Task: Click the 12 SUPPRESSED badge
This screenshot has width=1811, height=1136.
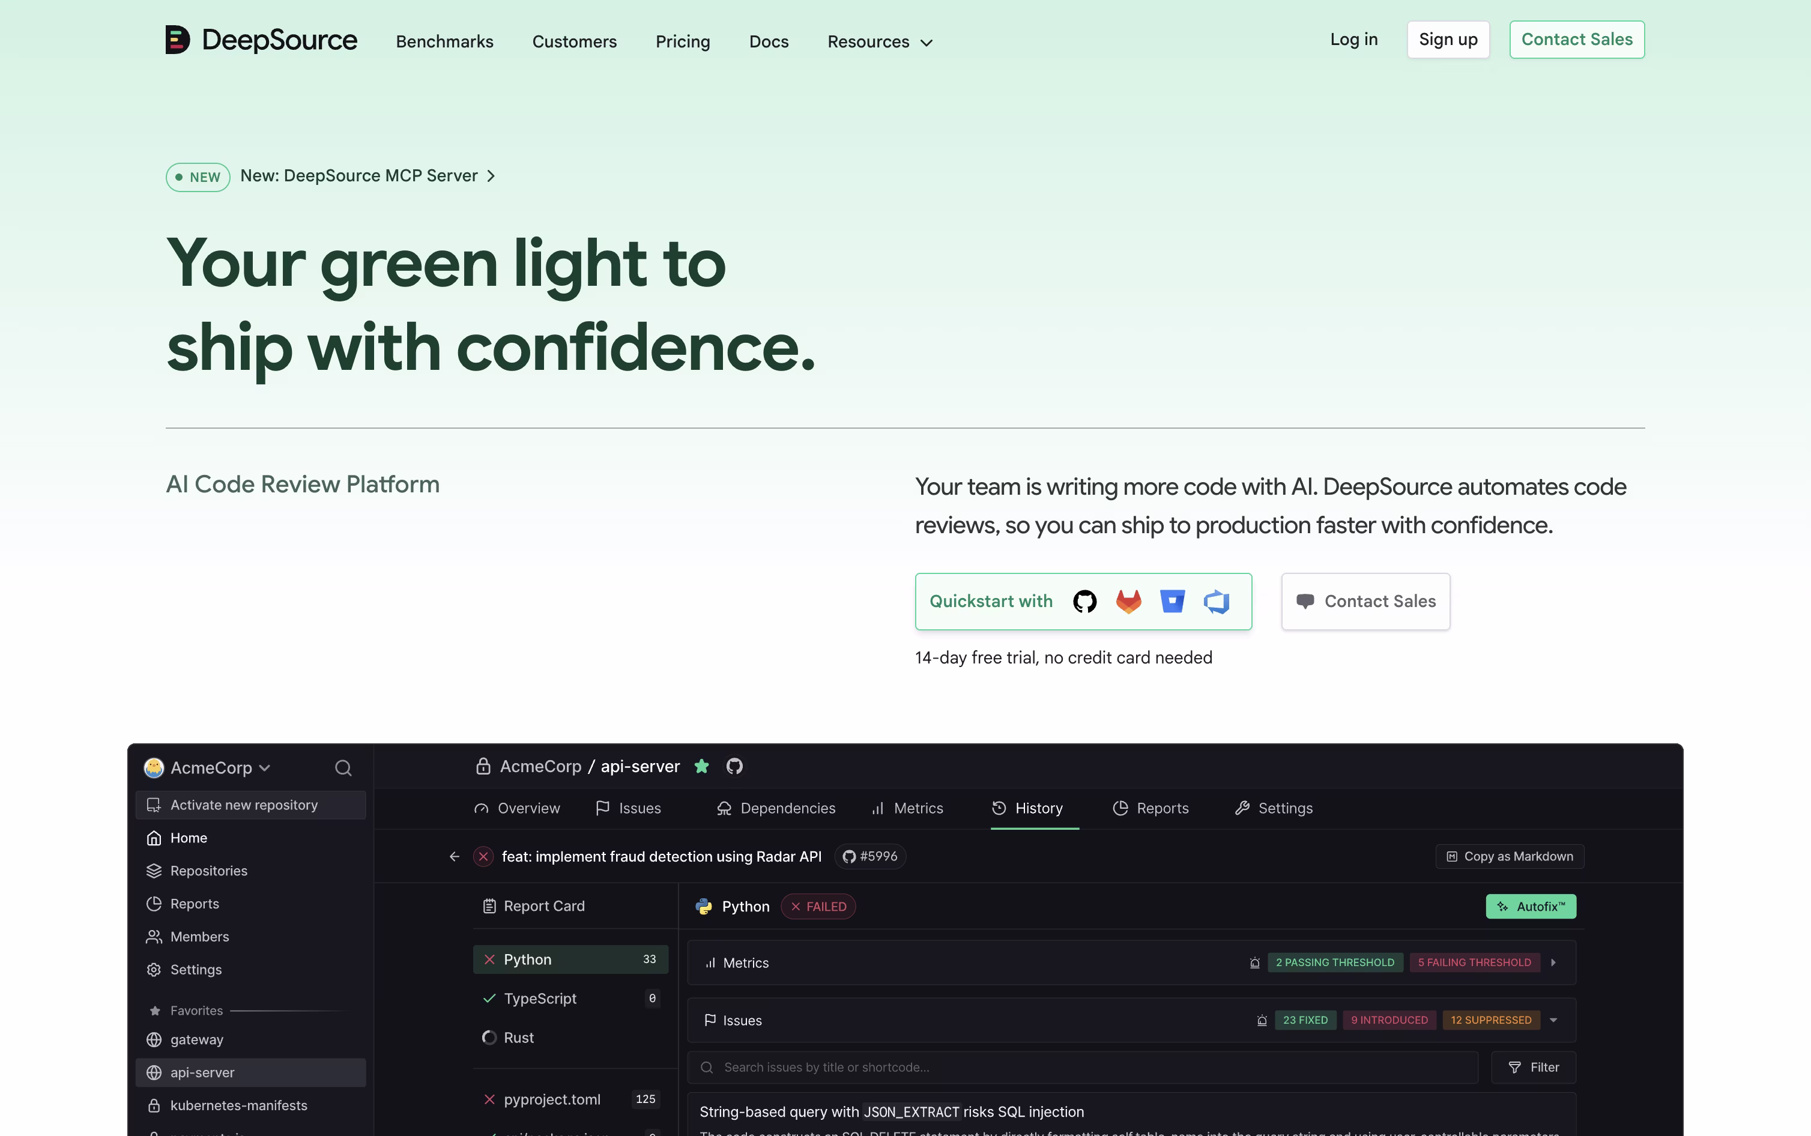Action: click(1491, 1020)
